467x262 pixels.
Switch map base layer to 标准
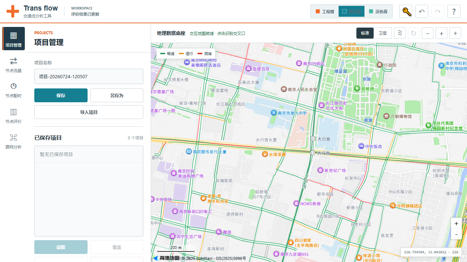point(365,33)
